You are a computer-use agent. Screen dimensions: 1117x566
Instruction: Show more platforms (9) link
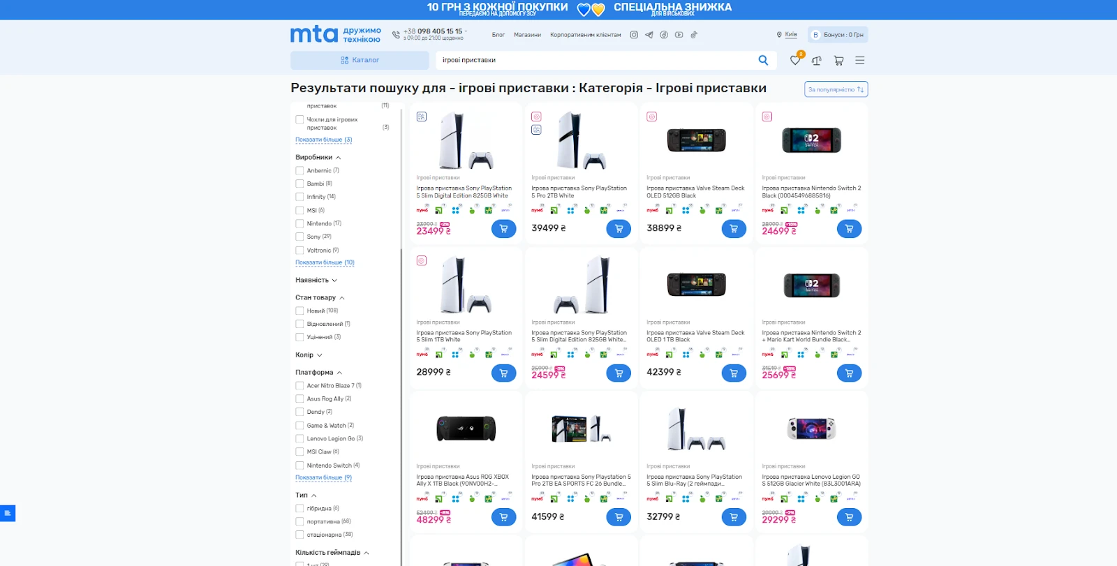pos(323,478)
